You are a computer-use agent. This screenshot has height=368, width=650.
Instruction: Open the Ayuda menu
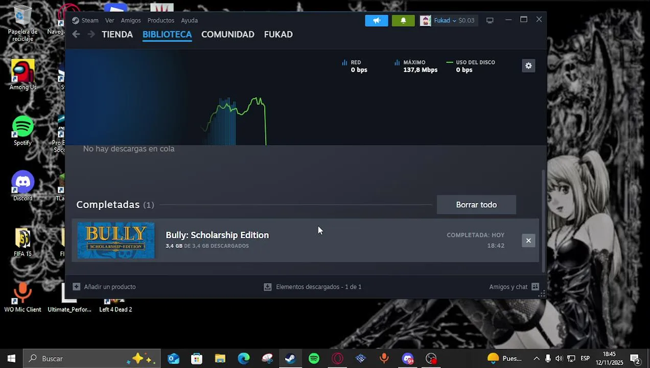(189, 20)
